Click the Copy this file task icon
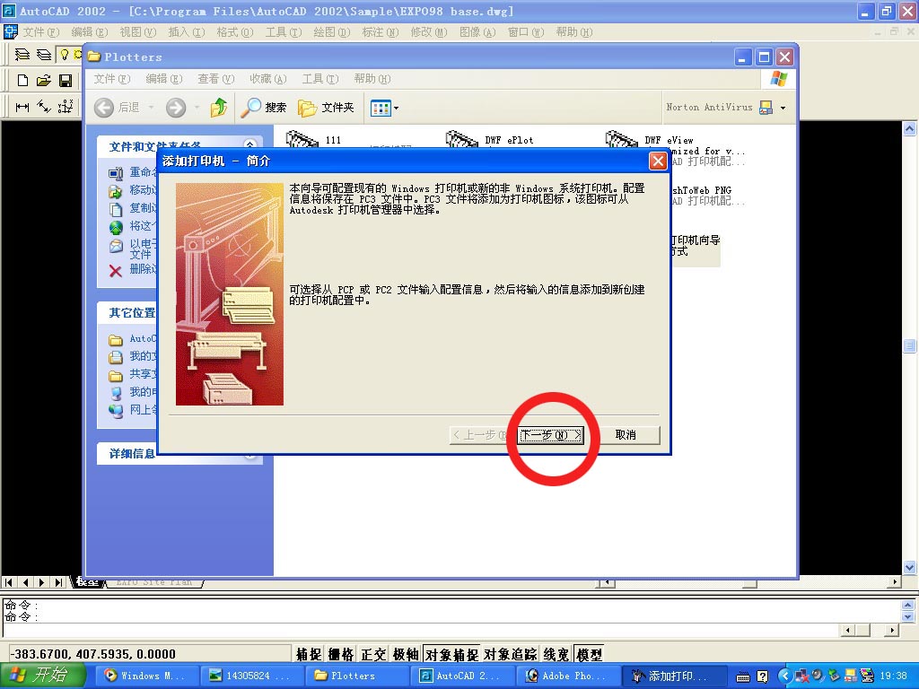The width and height of the screenshot is (919, 689). pos(116,209)
